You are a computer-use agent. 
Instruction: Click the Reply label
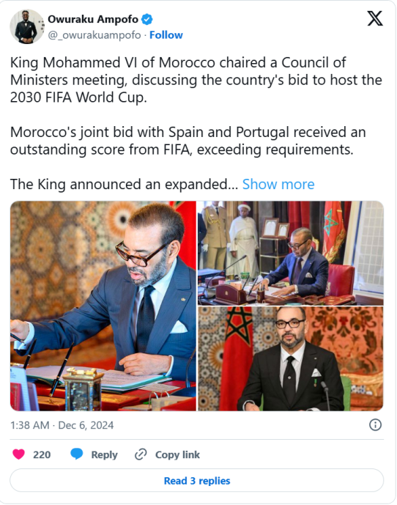pyautogui.click(x=104, y=454)
